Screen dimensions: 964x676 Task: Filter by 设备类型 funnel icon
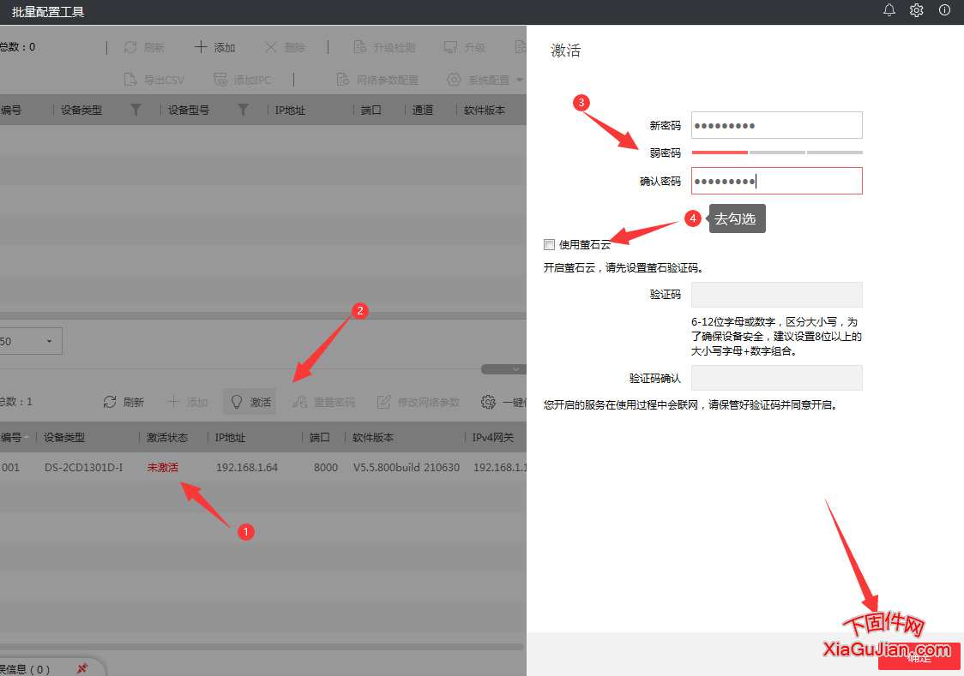136,110
